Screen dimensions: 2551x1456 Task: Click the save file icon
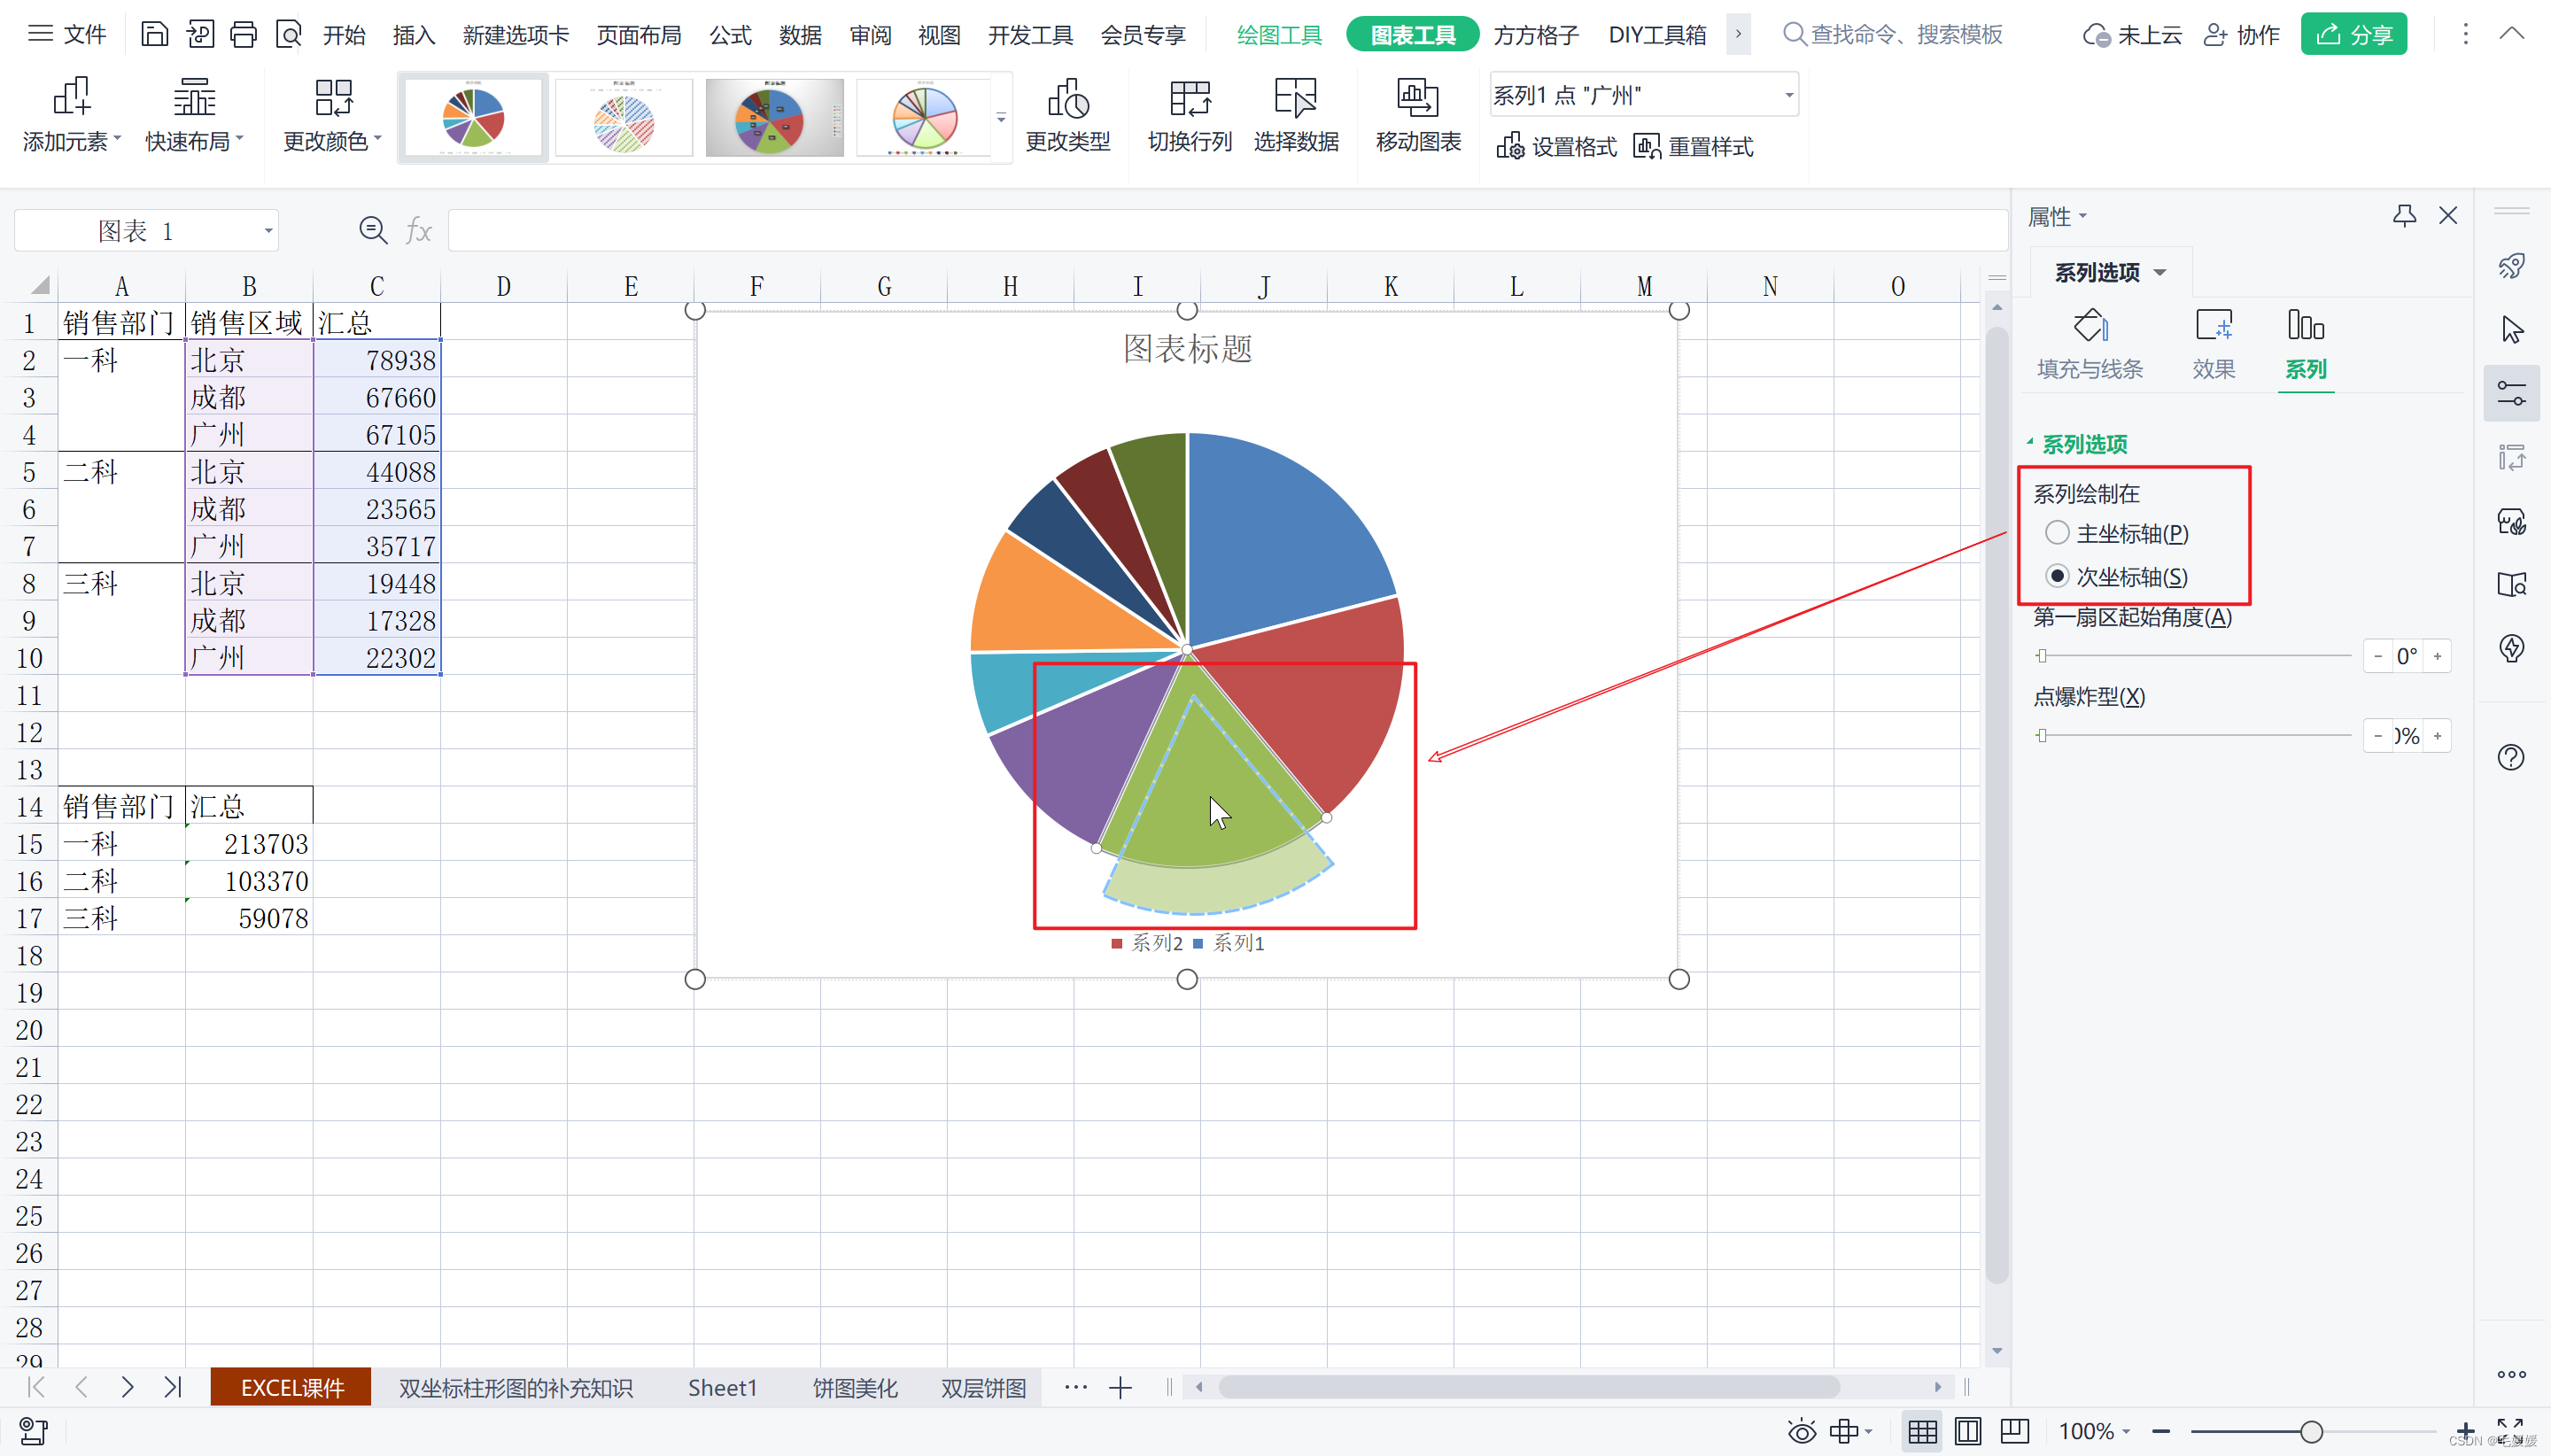(154, 34)
